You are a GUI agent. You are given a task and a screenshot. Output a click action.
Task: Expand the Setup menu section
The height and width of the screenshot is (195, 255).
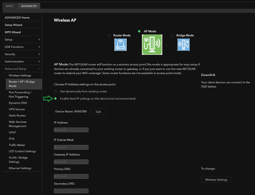39,39
